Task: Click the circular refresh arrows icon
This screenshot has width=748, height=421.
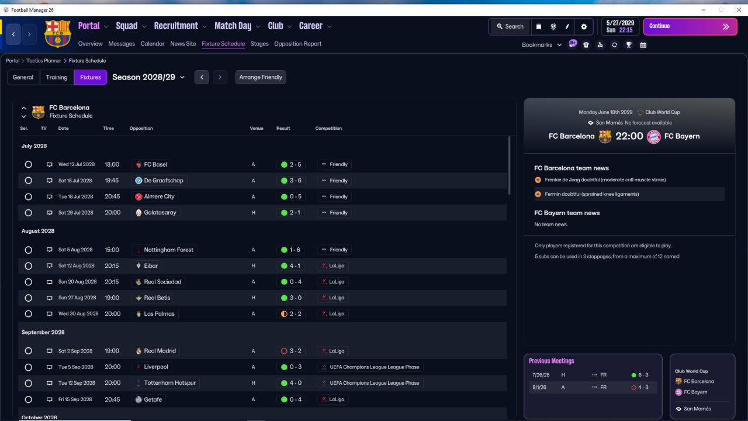Action: tap(614, 44)
